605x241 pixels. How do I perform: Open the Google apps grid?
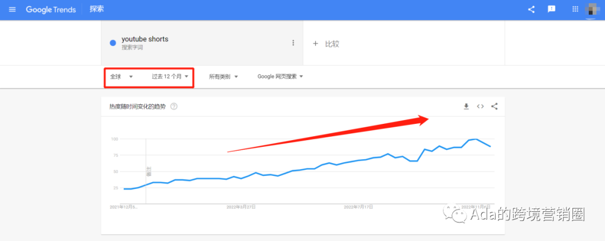click(575, 10)
